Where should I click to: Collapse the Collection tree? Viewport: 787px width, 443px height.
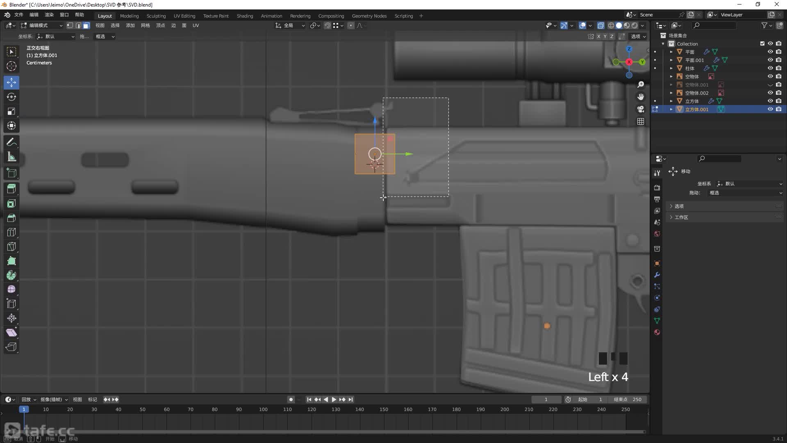[663, 43]
